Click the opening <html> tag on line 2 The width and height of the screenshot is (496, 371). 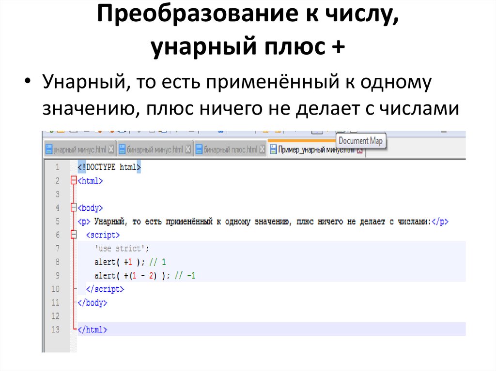pos(91,181)
